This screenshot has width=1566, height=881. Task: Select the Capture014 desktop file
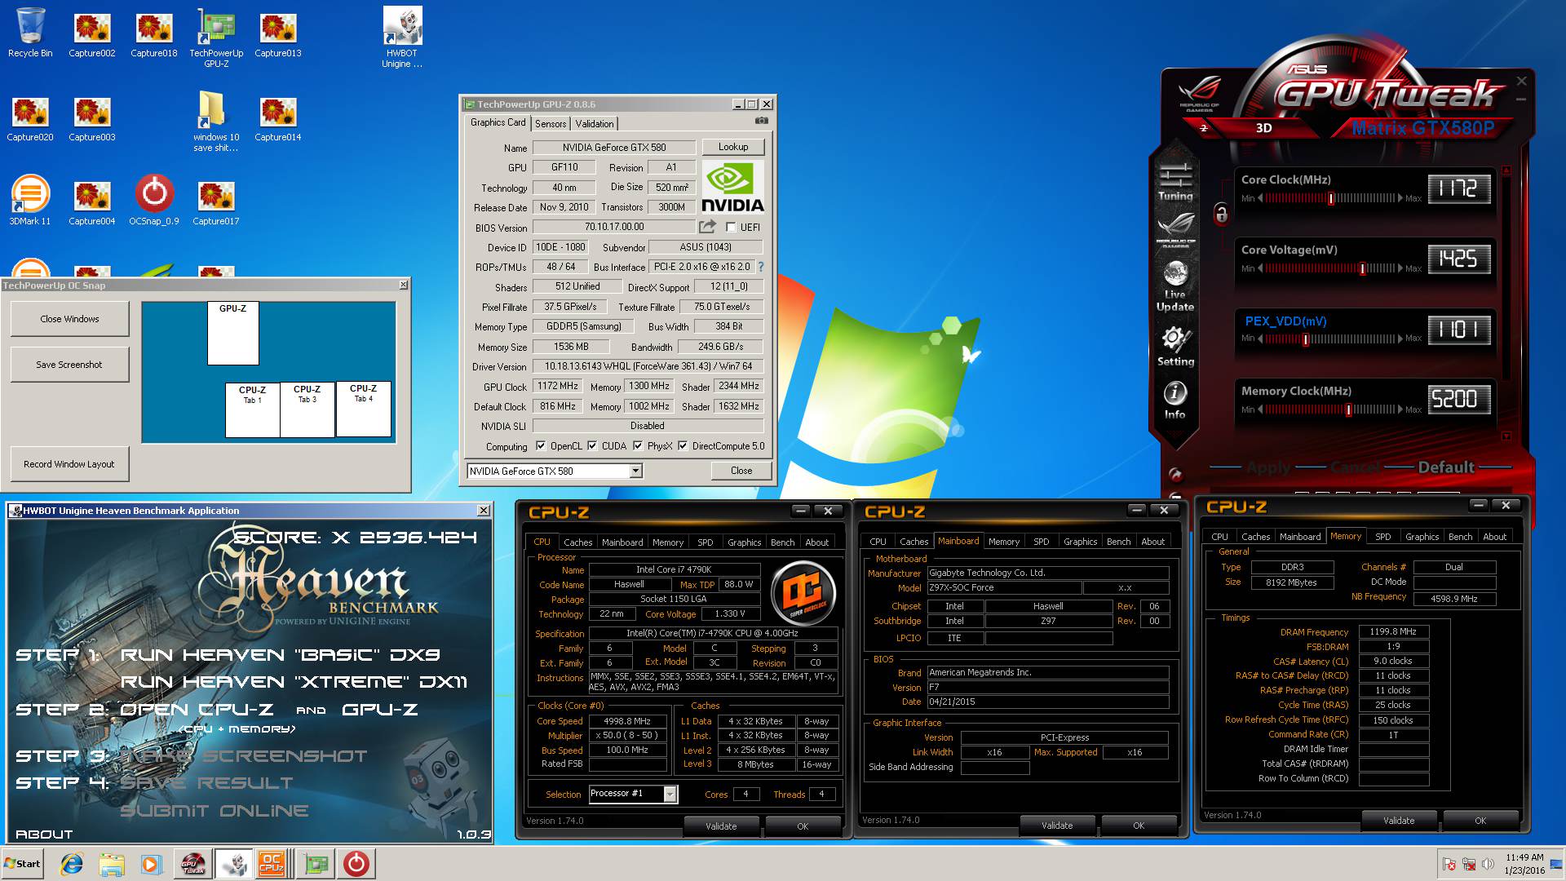pos(278,119)
